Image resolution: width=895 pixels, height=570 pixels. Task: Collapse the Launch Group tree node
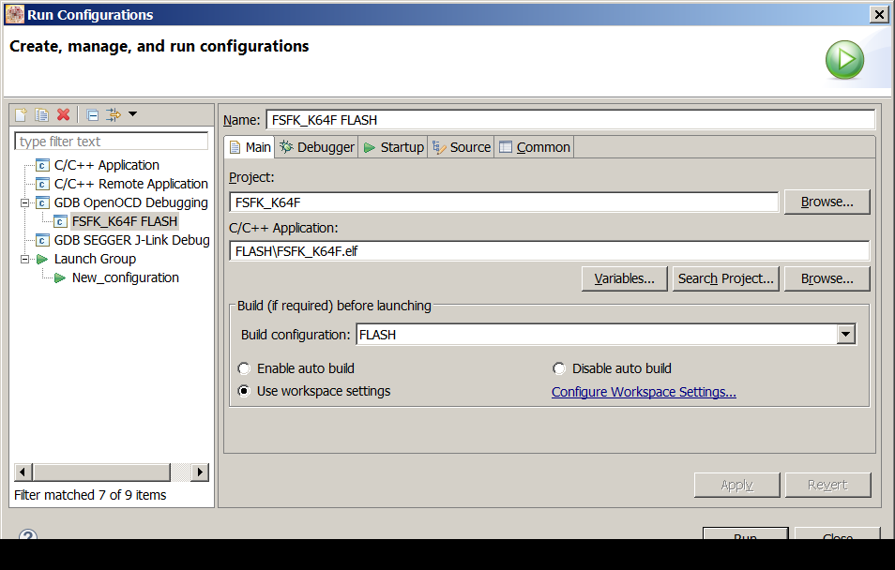click(24, 259)
